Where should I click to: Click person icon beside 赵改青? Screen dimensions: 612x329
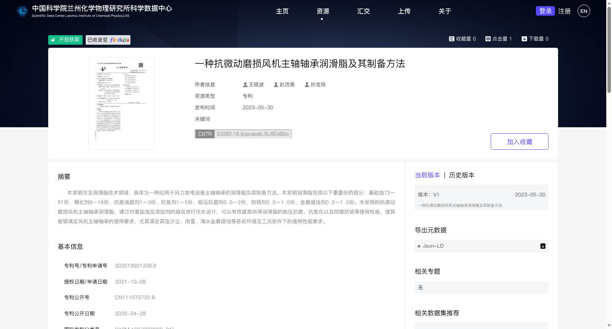coord(276,84)
